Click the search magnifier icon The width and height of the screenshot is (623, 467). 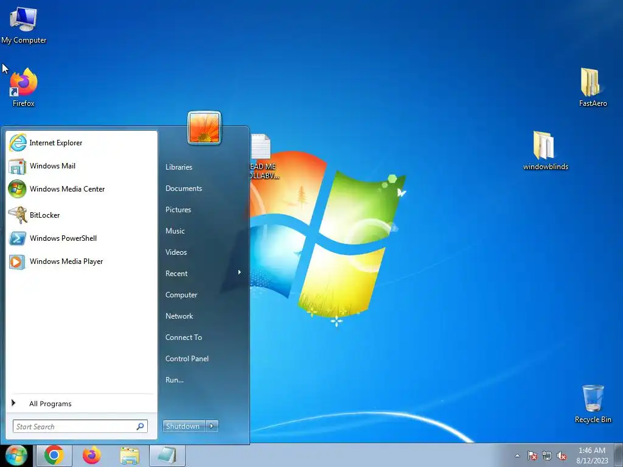point(141,426)
